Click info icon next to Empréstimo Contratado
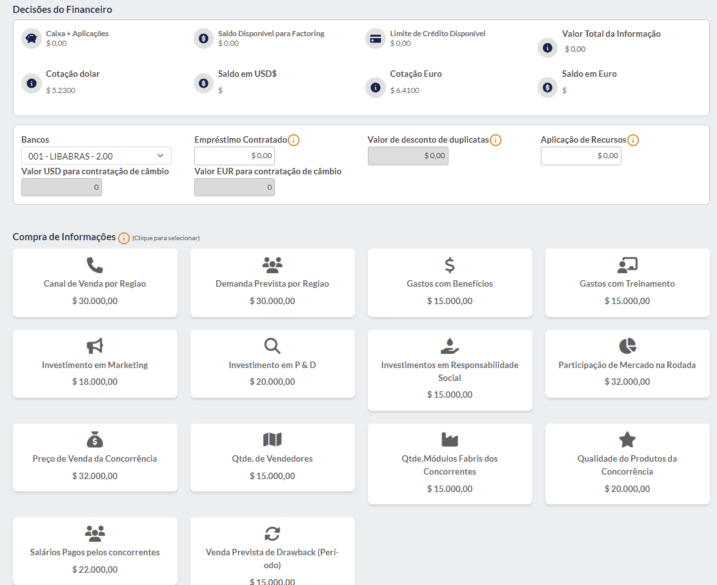Screen dimensions: 717x585 (x=294, y=140)
